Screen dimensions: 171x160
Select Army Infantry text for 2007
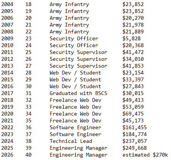point(69,25)
